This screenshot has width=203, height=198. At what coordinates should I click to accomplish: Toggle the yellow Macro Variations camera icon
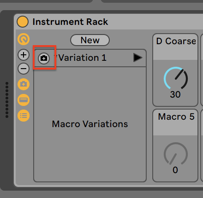[24, 84]
